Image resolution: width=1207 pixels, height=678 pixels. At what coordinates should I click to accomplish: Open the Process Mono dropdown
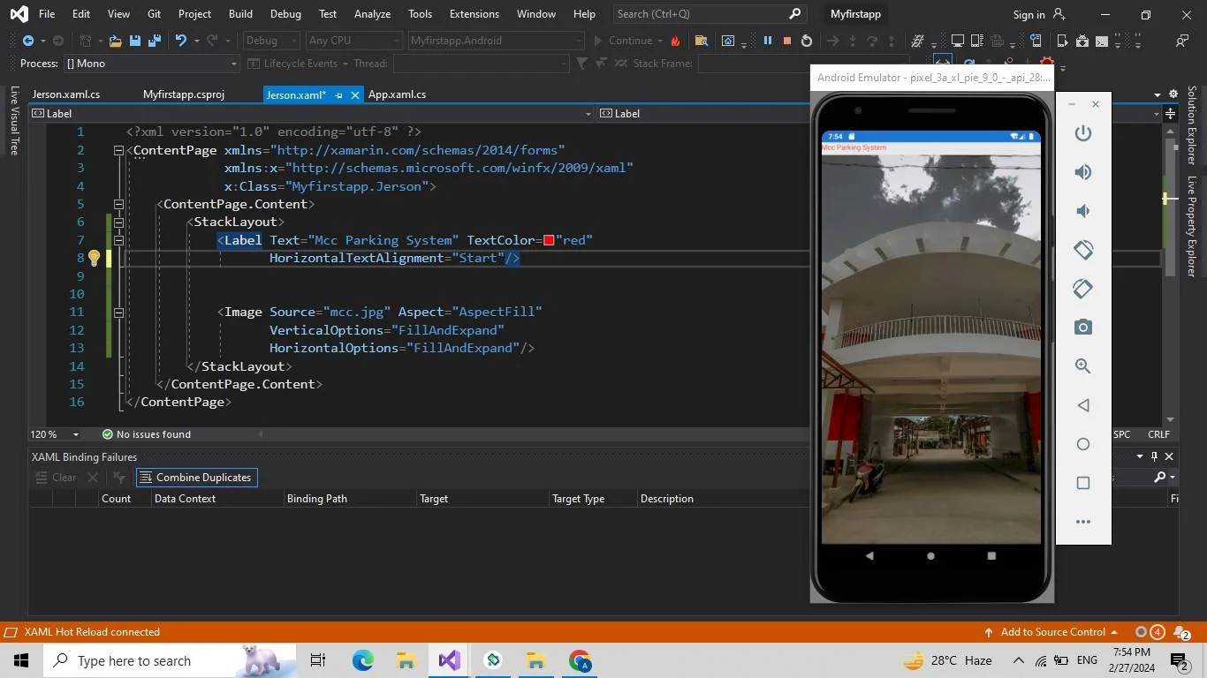[x=151, y=64]
